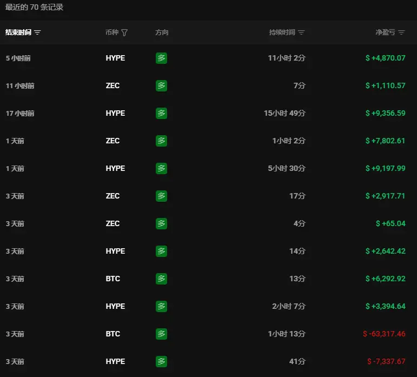Click the 11 小时前 end time

pyautogui.click(x=20, y=86)
